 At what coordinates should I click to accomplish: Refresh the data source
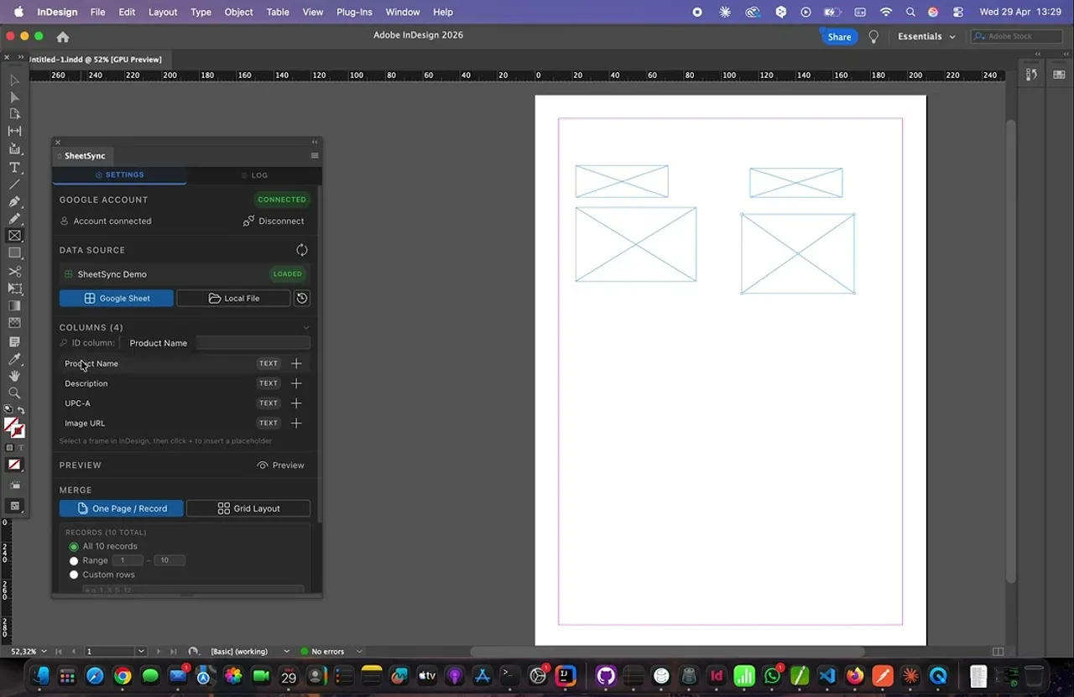[x=302, y=250]
